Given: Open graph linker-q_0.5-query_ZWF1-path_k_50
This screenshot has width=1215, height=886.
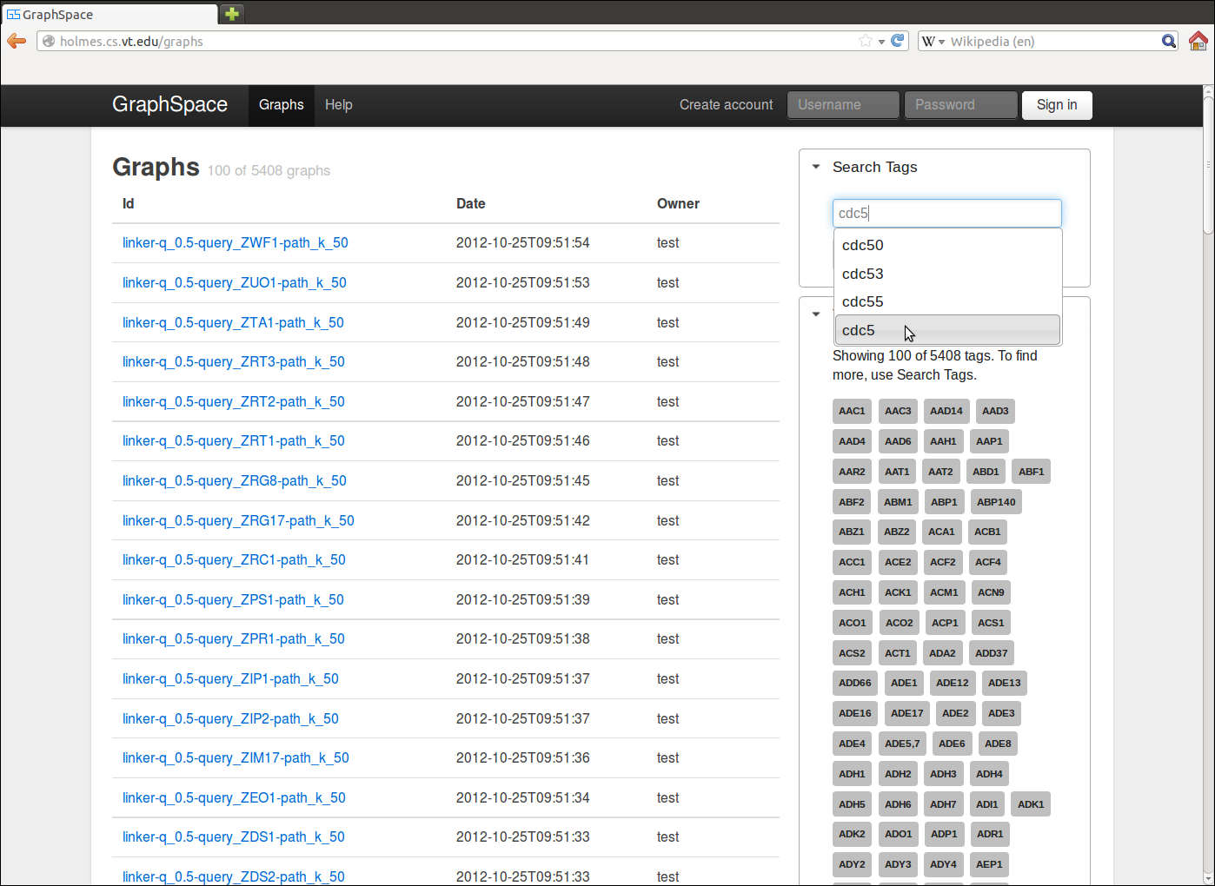Looking at the screenshot, I should click(236, 243).
